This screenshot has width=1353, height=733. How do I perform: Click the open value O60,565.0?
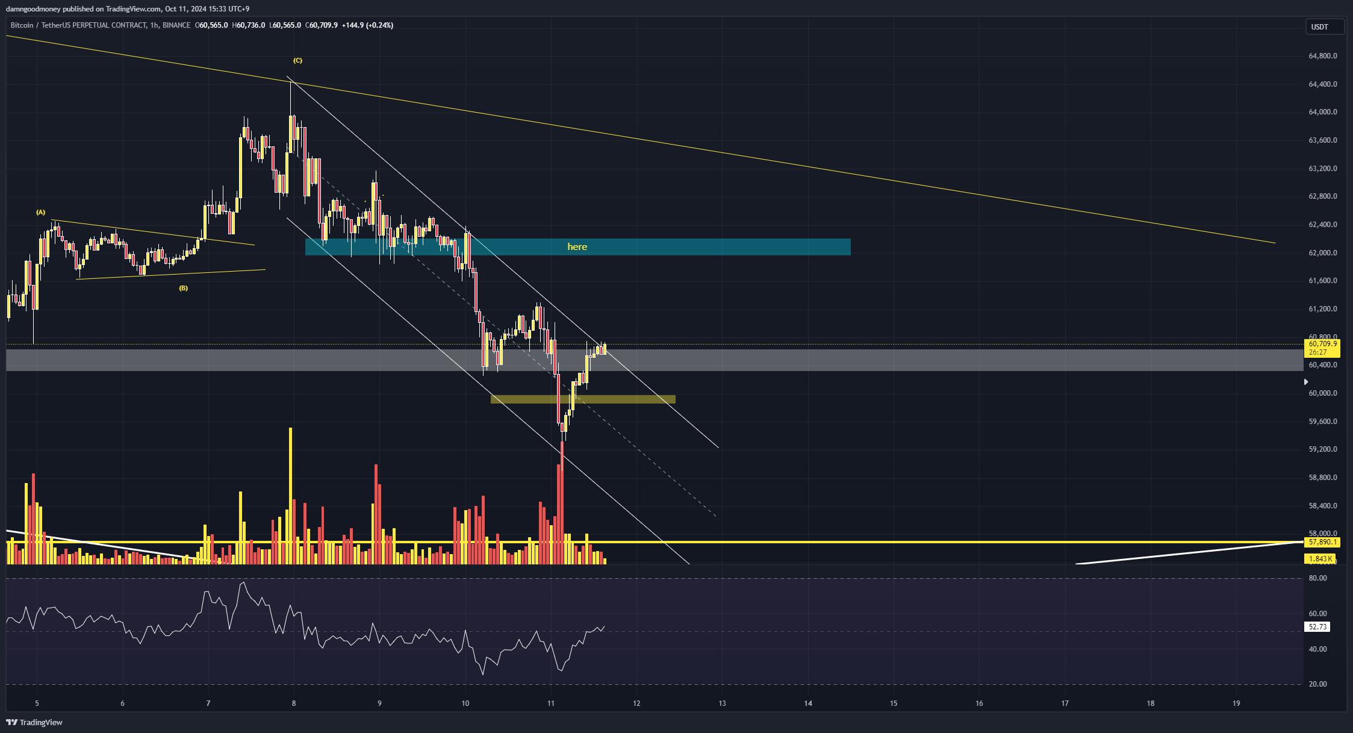point(211,25)
